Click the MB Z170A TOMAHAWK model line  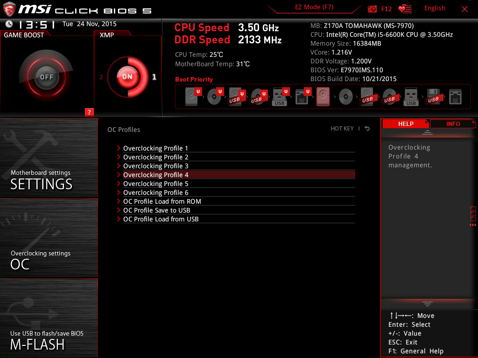(x=362, y=26)
